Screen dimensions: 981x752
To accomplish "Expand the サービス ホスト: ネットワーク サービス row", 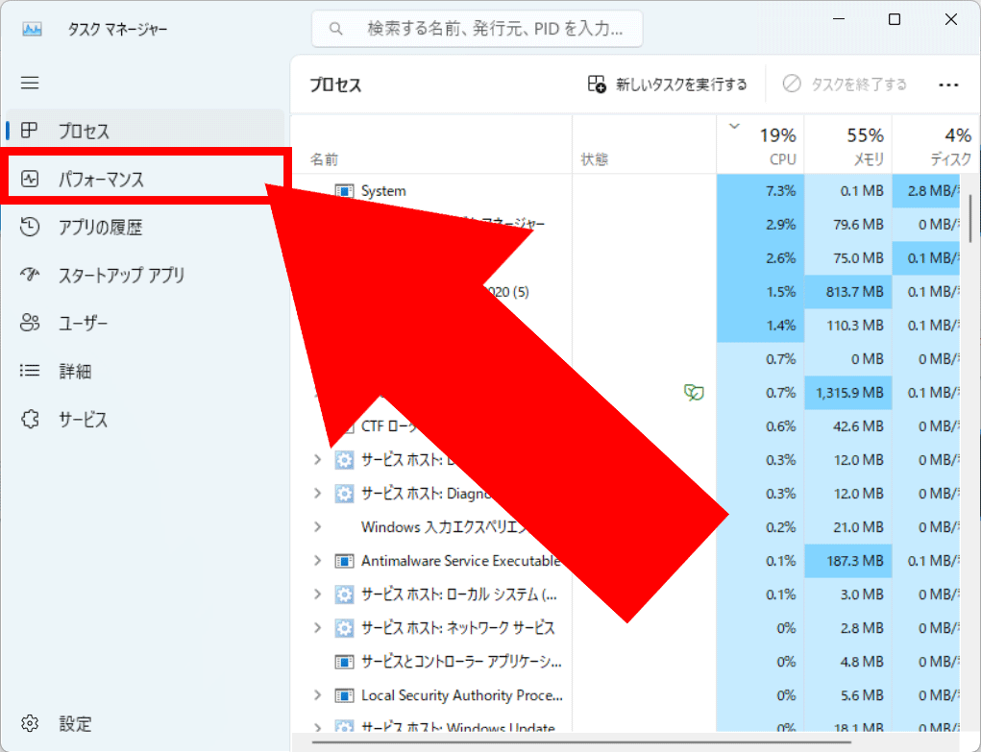I will (318, 628).
